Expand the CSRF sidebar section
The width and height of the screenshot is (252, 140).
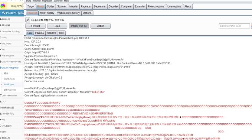click(x=4, y=37)
